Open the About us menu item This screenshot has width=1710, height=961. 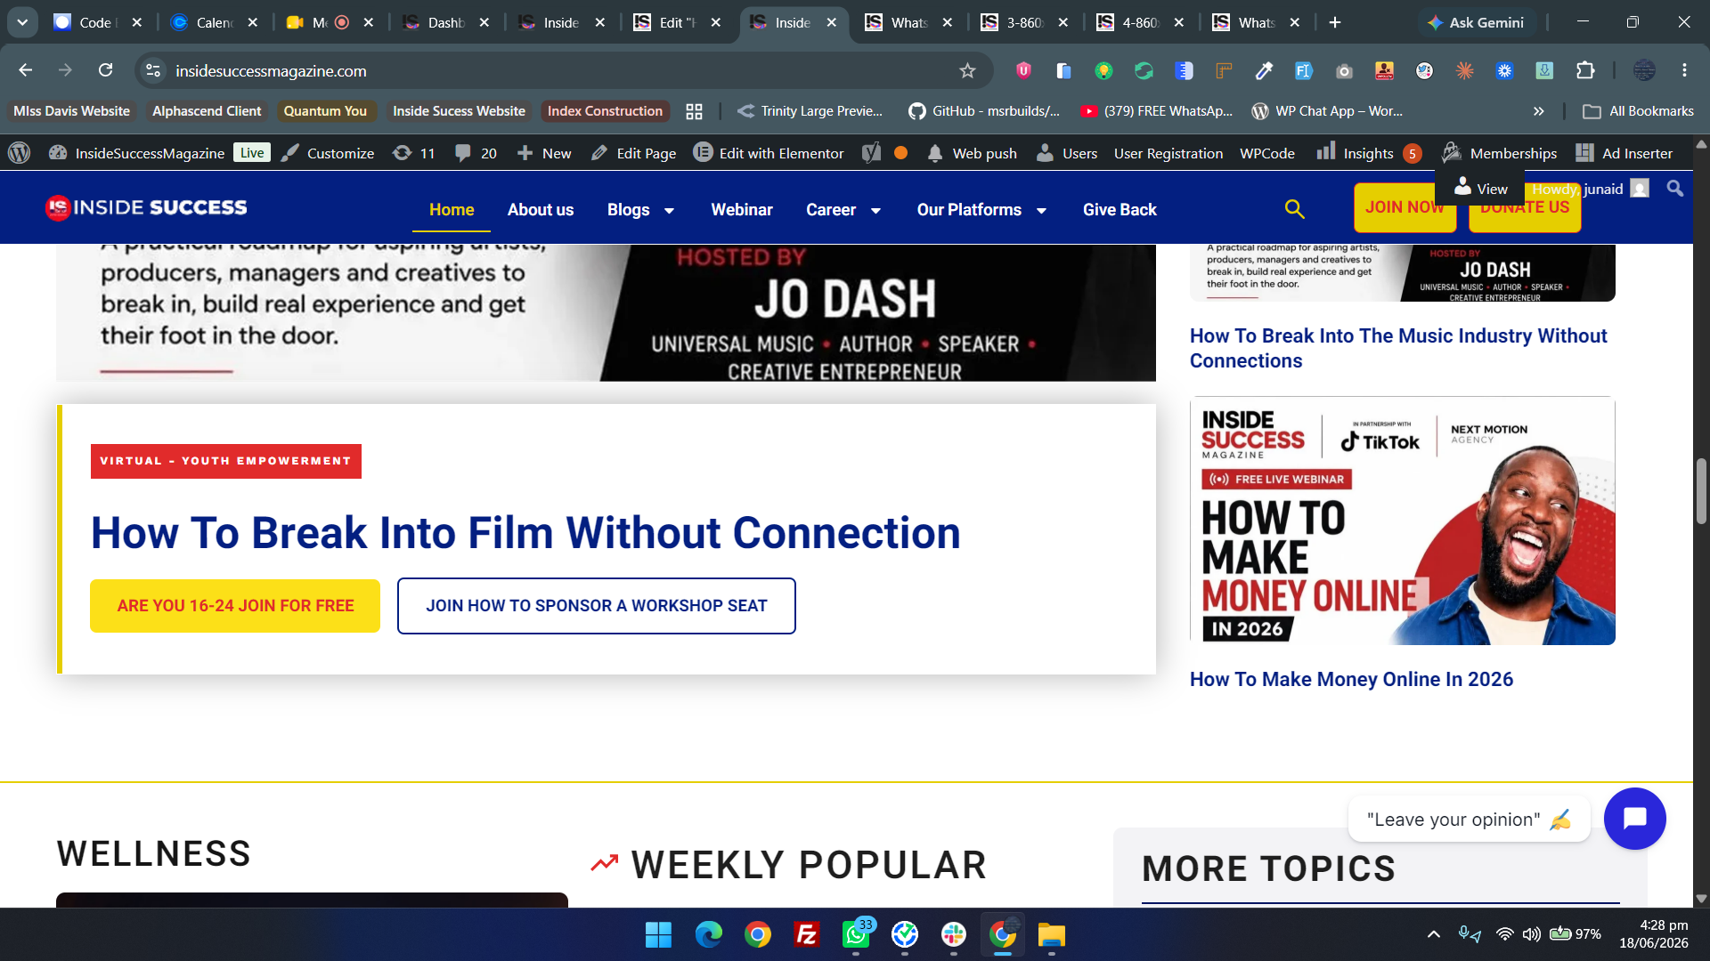[541, 210]
